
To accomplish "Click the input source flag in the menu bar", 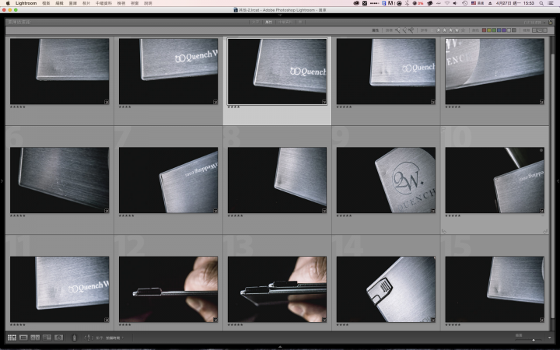I will [x=474, y=3].
